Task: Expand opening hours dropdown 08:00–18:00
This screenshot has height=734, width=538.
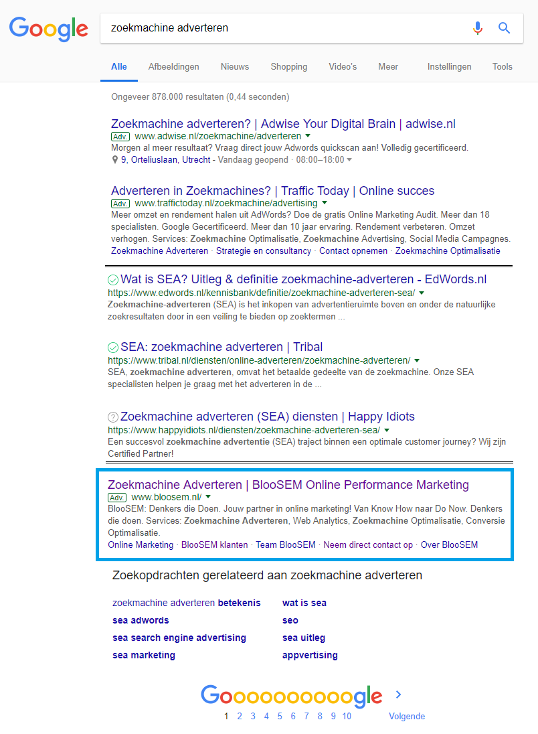Action: point(349,159)
